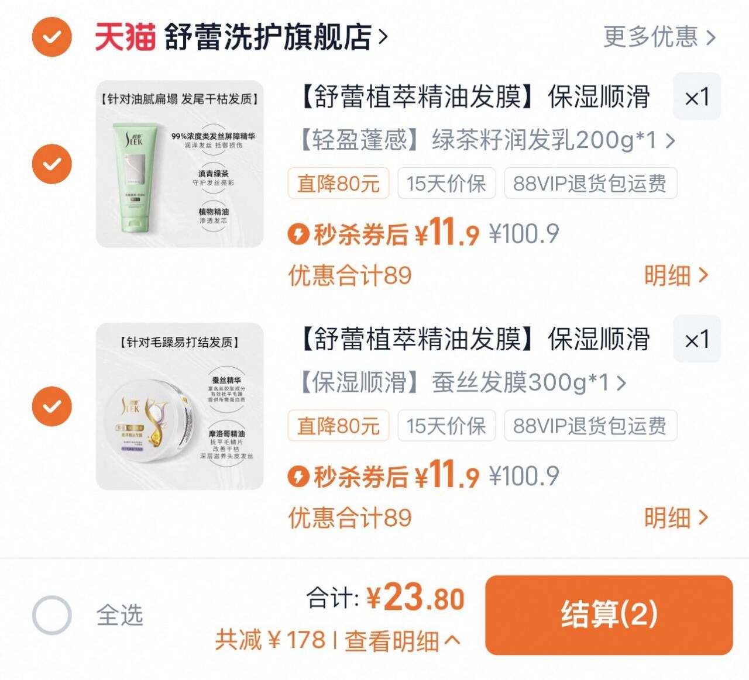Click the ×1 quantity on the first item
The height and width of the screenshot is (680, 749).
coord(696,98)
